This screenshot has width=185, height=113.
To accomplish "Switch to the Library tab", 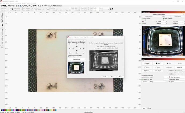I will (149, 108).
